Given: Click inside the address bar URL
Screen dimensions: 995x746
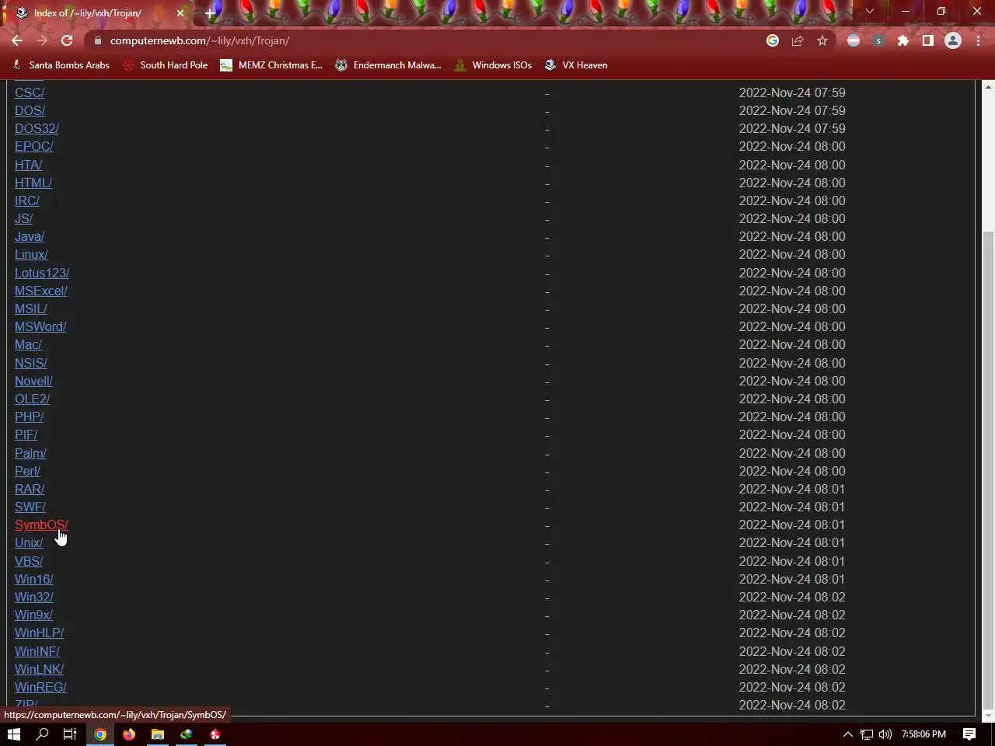Looking at the screenshot, I should (200, 40).
